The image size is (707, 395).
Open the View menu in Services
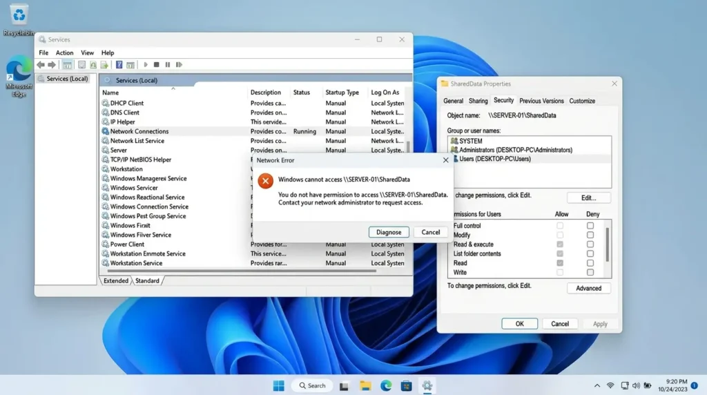(87, 52)
